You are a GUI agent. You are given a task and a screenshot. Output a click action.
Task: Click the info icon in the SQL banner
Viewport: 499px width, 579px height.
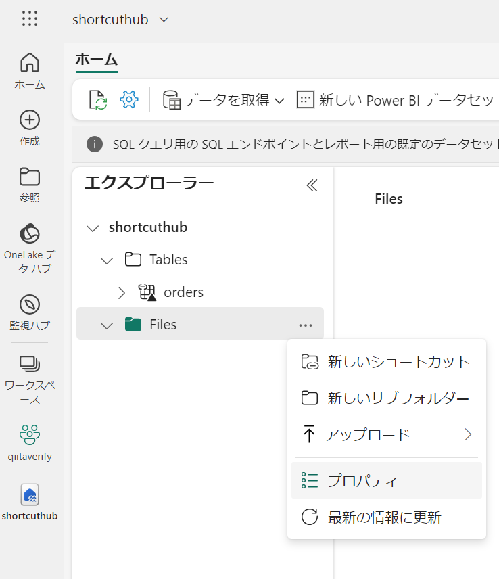pyautogui.click(x=95, y=144)
